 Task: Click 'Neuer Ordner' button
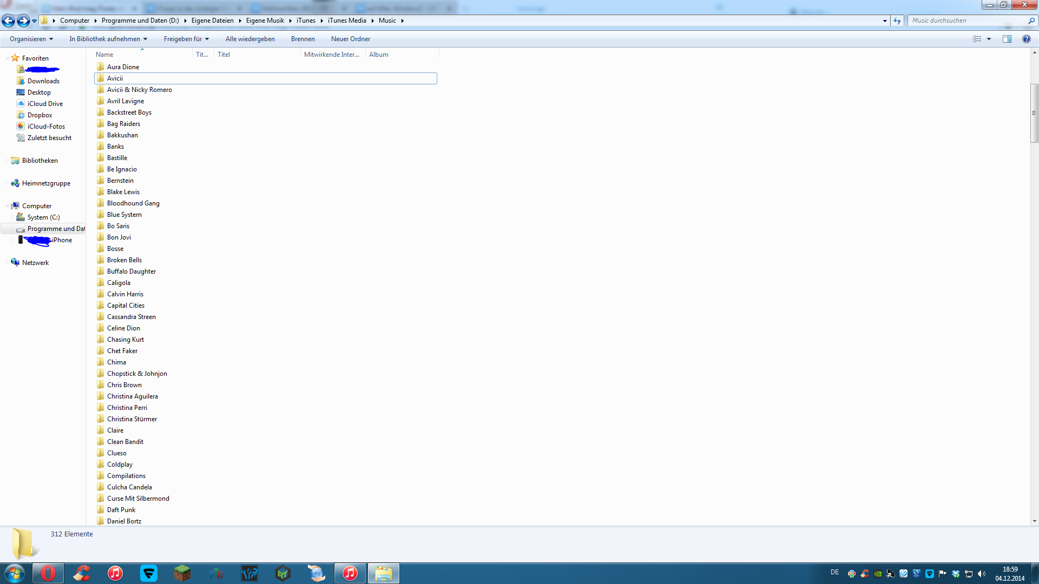[x=351, y=39]
